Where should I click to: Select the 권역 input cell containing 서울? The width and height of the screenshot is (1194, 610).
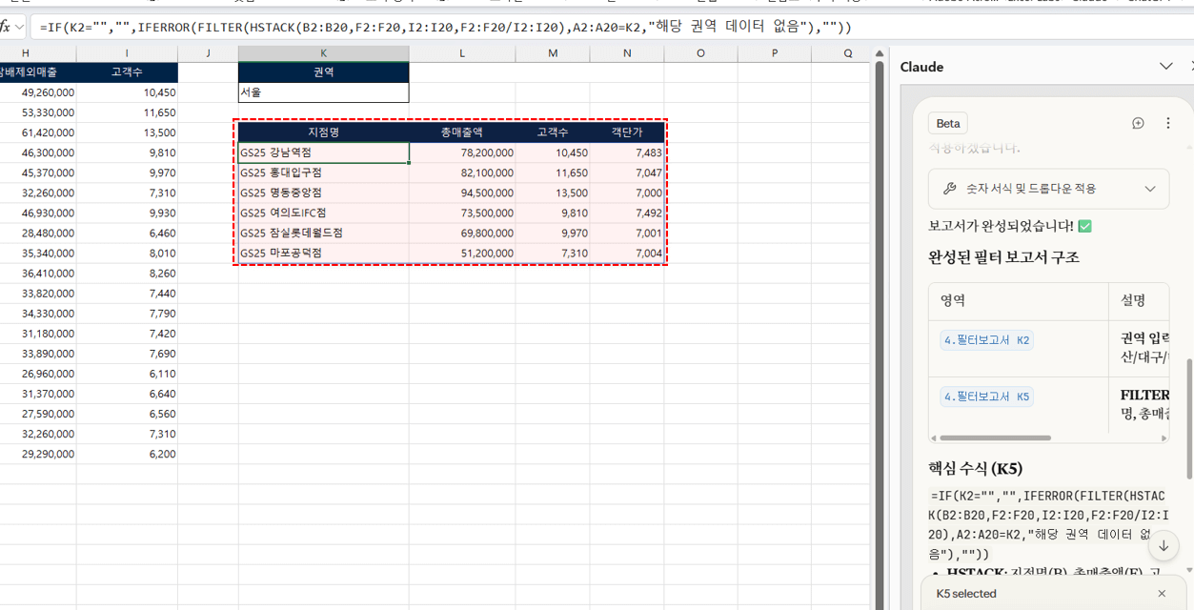pyautogui.click(x=323, y=92)
